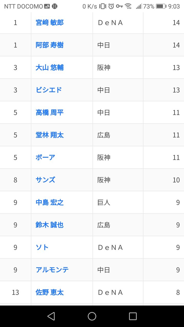Open player 宮﨑 敏郎's profile link
184x327 pixels.
[50, 22]
